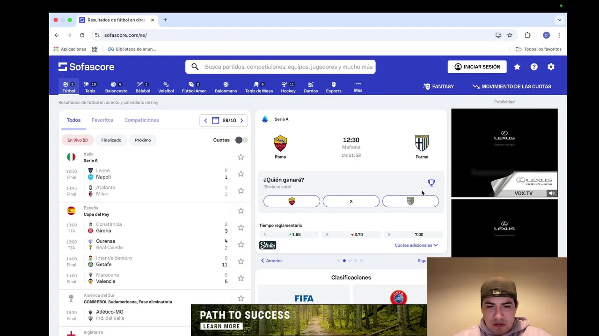Open favorites star in header
Viewport: 599px width, 336px height.
(517, 67)
